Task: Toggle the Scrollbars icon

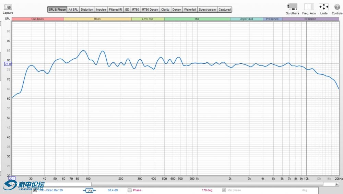Action: coord(292,7)
